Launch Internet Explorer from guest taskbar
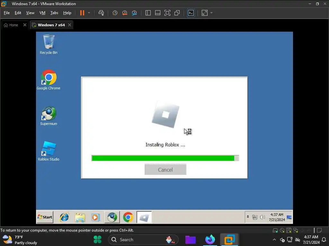Screen dimensions: 329x246 [64, 217]
